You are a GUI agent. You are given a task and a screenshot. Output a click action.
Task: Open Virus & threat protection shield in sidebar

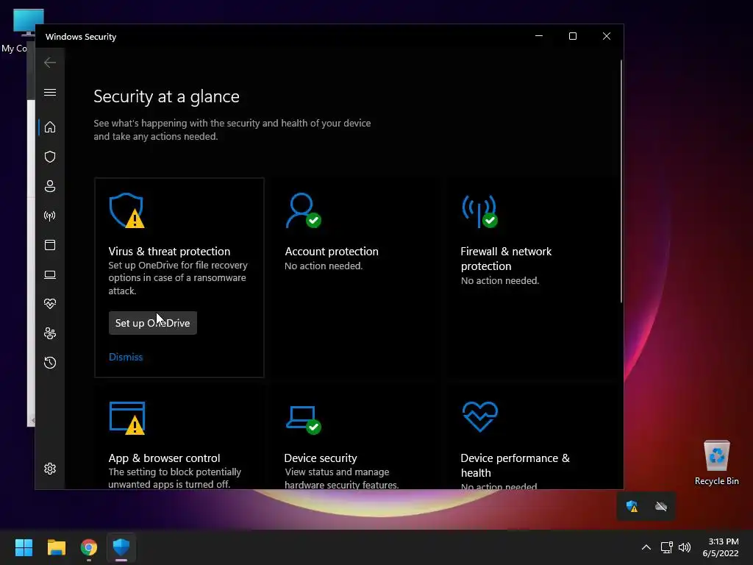click(50, 157)
